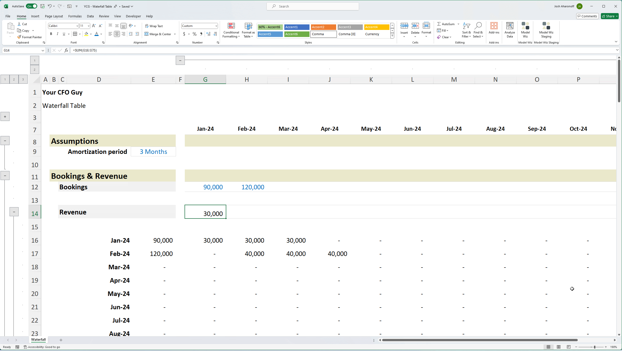Apply Merge & Center to selection
Screen dimensions: 622x351
tap(158, 34)
